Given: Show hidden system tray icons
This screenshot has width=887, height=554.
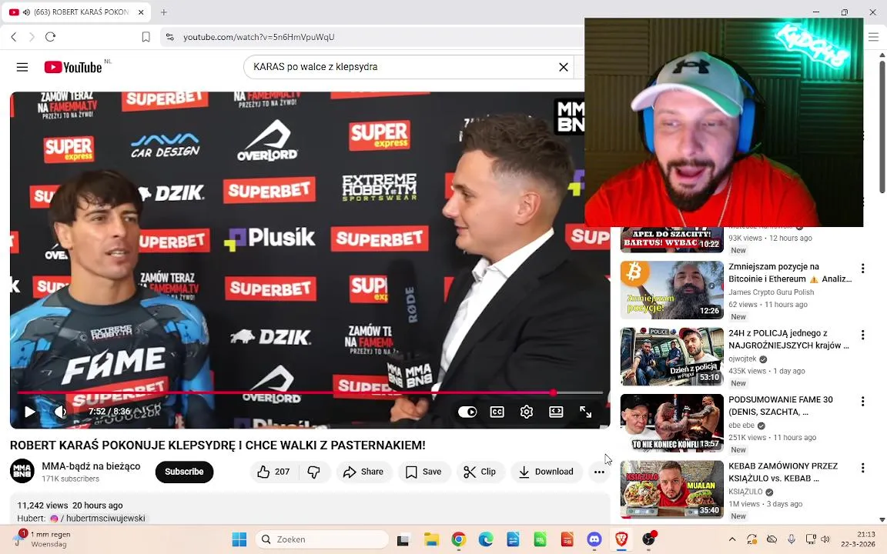Looking at the screenshot, I should pos(732,539).
